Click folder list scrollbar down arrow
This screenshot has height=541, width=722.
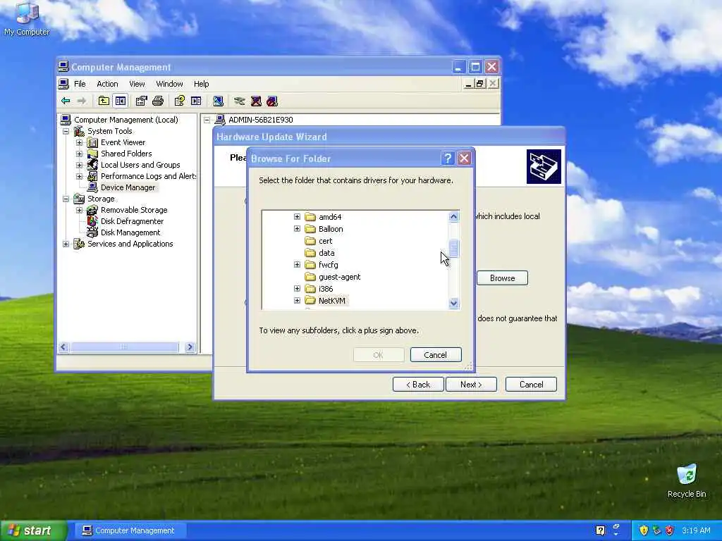click(453, 303)
